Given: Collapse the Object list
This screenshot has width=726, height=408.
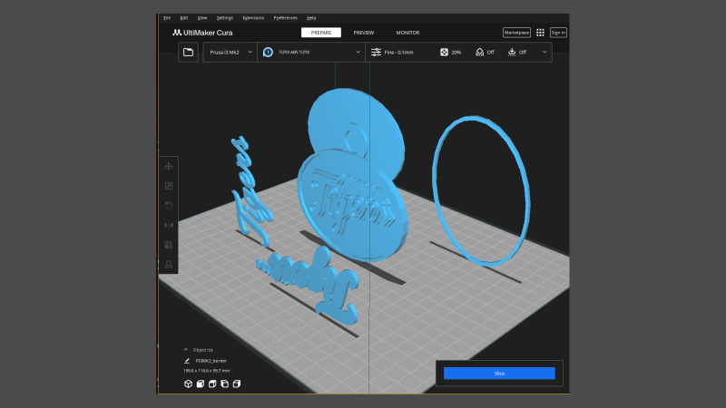Looking at the screenshot, I should (x=186, y=349).
